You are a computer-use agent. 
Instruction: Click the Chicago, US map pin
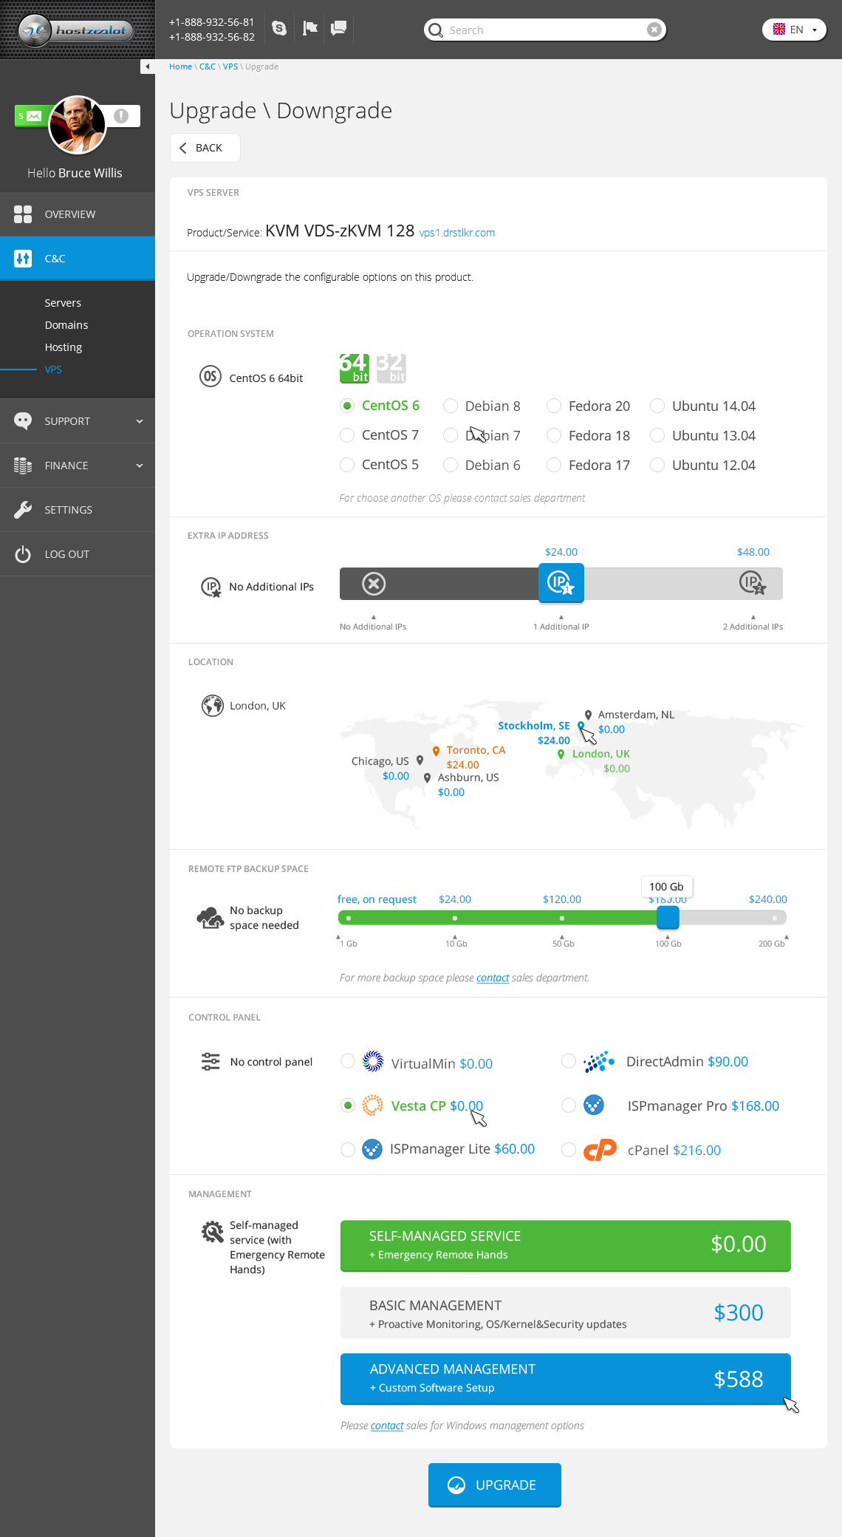pyautogui.click(x=420, y=760)
